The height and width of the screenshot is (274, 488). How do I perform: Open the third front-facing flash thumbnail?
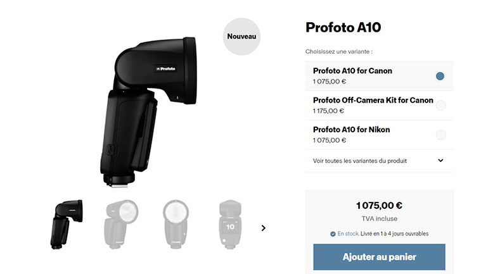(x=176, y=224)
